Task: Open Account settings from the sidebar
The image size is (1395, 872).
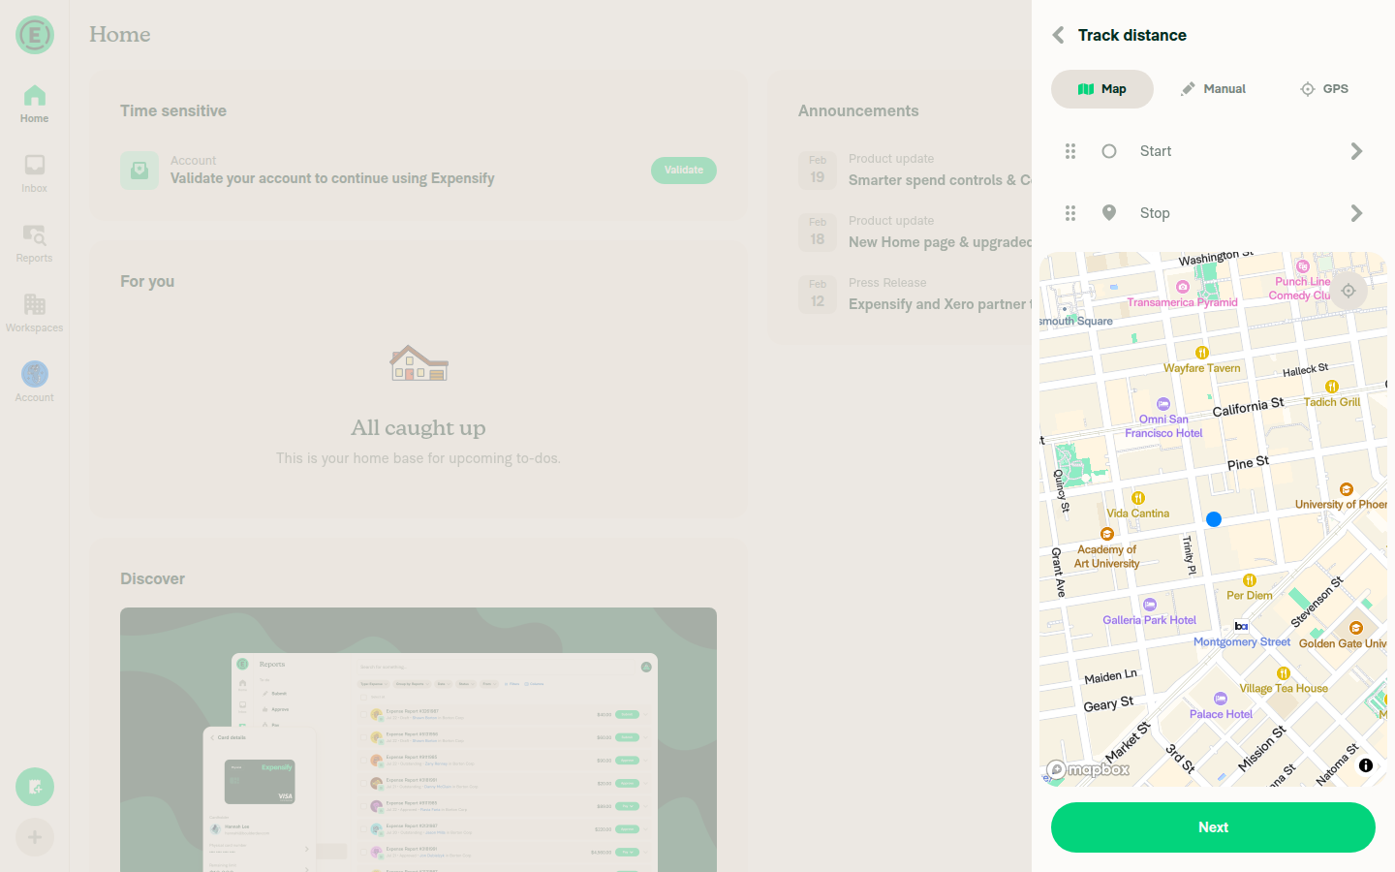Action: (x=34, y=380)
